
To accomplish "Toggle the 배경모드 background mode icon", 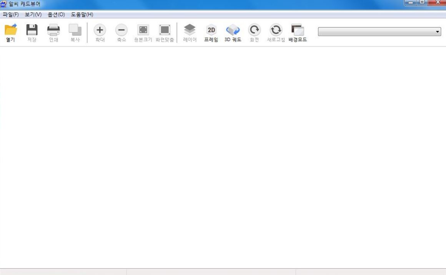I will [x=298, y=30].
